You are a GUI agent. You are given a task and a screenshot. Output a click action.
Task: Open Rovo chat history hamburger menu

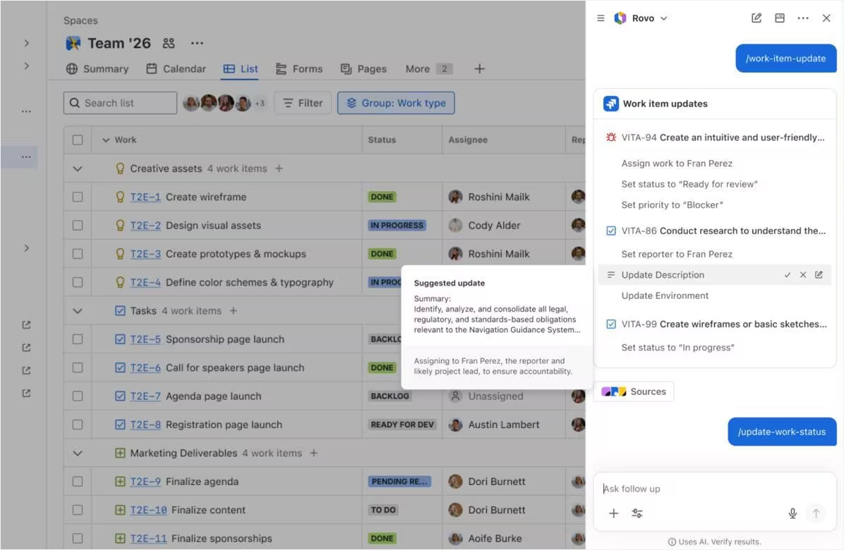pos(601,18)
